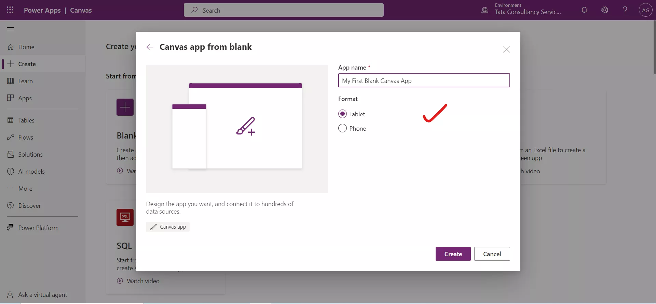The width and height of the screenshot is (656, 304).
Task: Click the Flows icon in sidebar
Action: pos(11,137)
